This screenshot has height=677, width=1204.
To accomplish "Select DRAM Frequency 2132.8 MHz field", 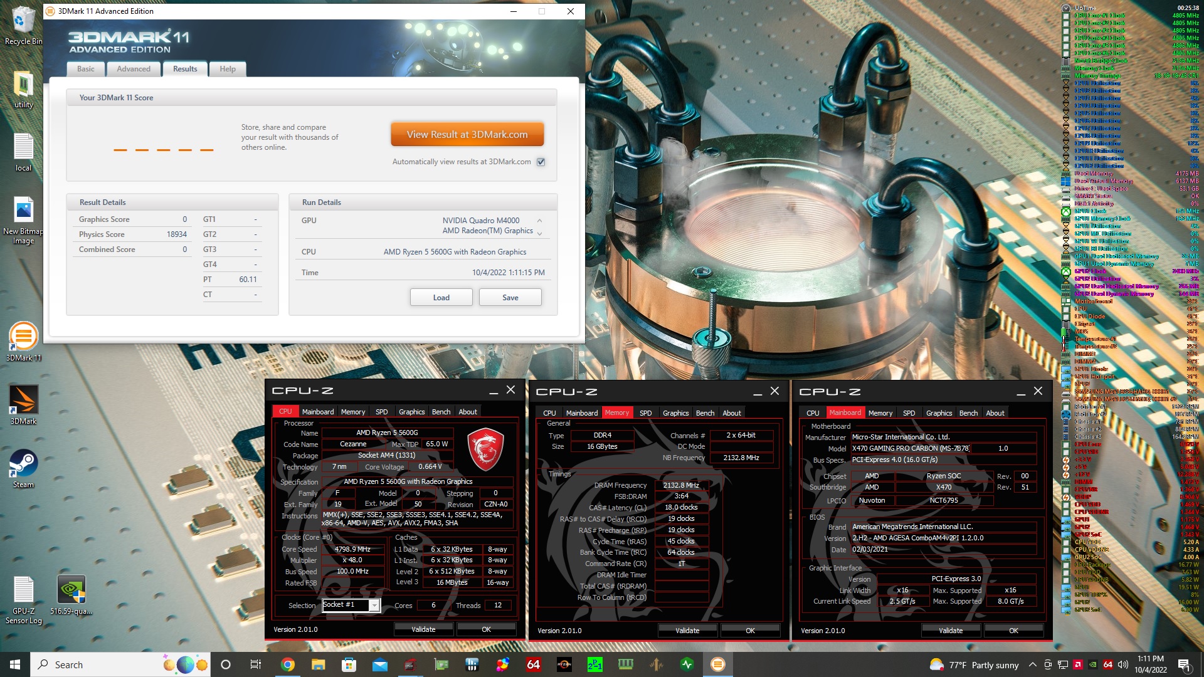I will pos(681,485).
